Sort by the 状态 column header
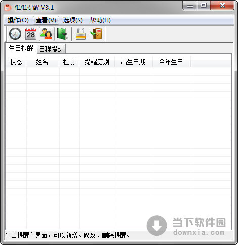This screenshot has height=245, width=238. [x=16, y=62]
